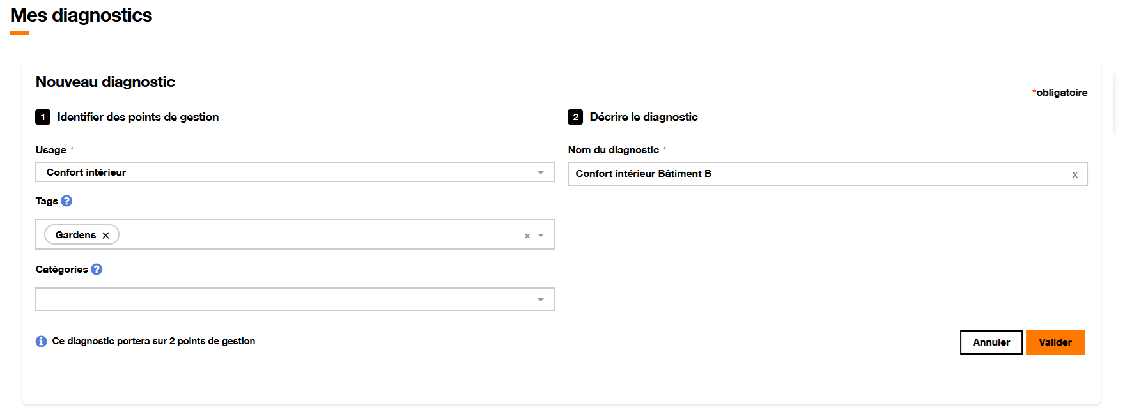Open the Catégories dropdown
Screen dimensions: 1125x412
pos(541,299)
